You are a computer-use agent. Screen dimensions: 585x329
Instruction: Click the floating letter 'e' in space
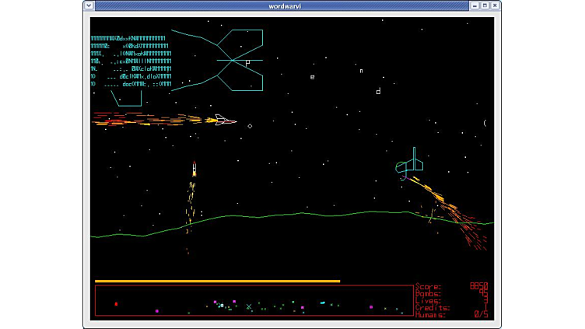coord(313,77)
